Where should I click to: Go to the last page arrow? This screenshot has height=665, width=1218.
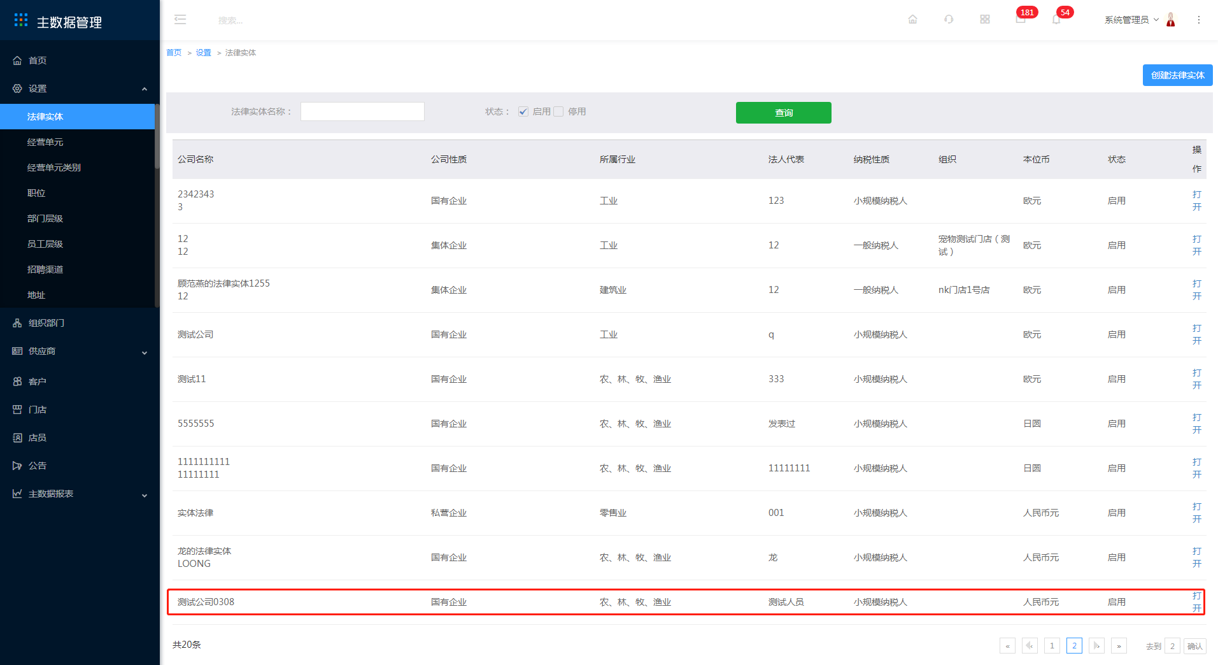coord(1119,646)
